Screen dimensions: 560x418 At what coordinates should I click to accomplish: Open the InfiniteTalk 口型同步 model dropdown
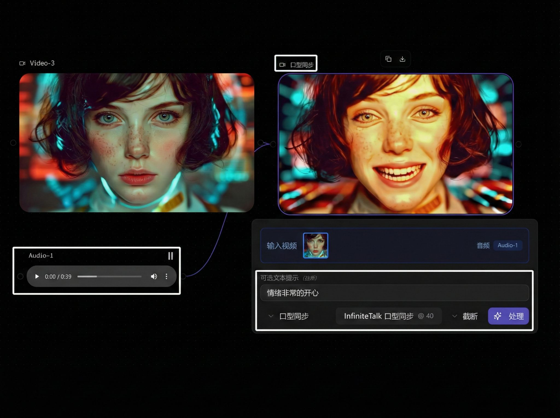pyautogui.click(x=389, y=316)
